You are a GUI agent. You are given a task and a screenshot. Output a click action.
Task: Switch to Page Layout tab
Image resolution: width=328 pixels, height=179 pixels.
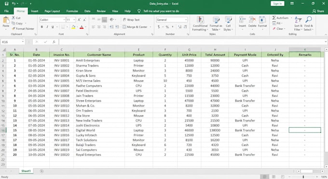[x=52, y=11]
